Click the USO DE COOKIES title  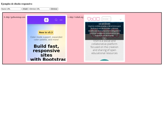pyautogui.click(x=104, y=24)
